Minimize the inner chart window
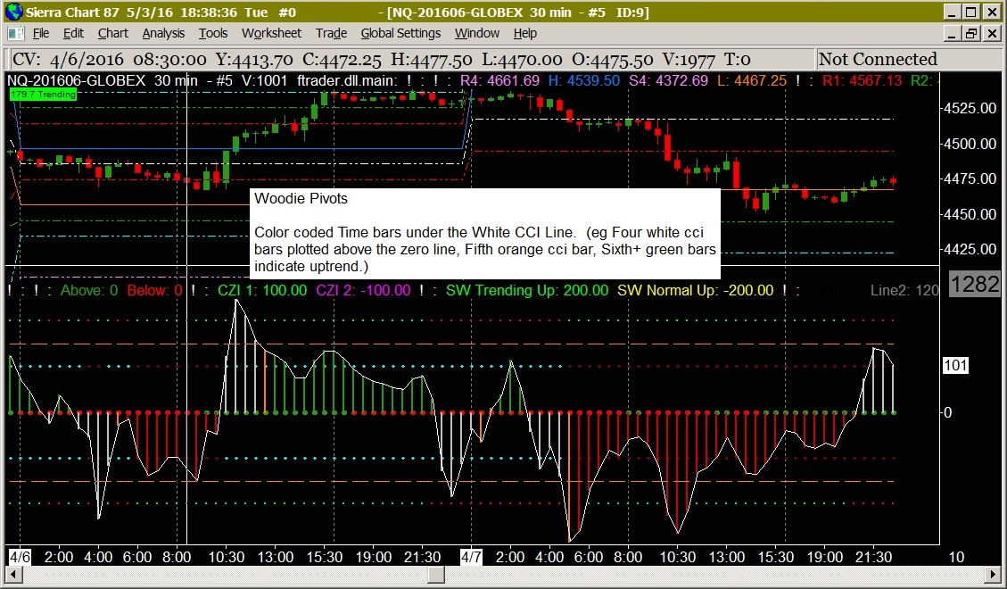This screenshot has height=589, width=1007. coord(953,33)
